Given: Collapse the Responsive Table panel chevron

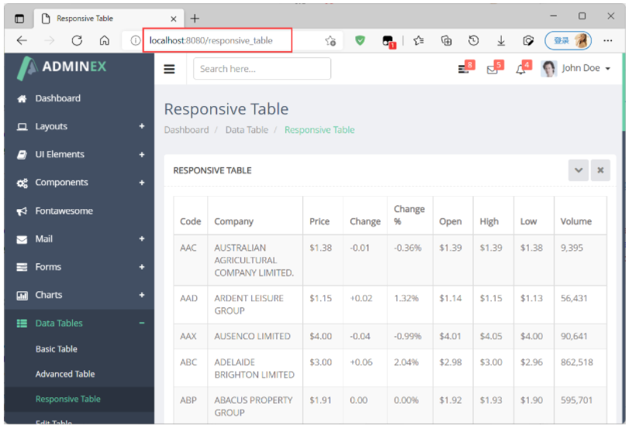Looking at the screenshot, I should (x=578, y=170).
